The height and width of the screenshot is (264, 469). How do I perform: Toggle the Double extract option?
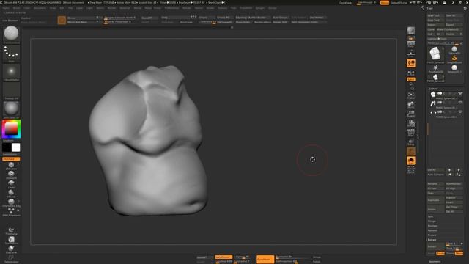[x=440, y=254]
